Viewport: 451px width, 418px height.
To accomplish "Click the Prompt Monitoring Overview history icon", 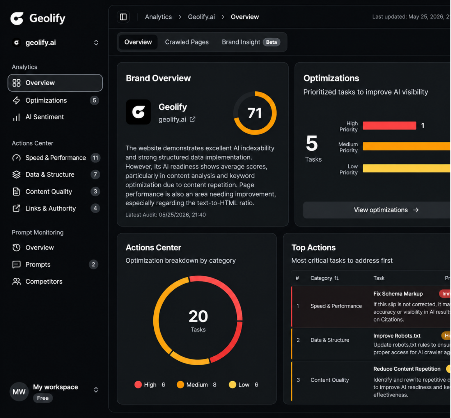I will tap(16, 248).
